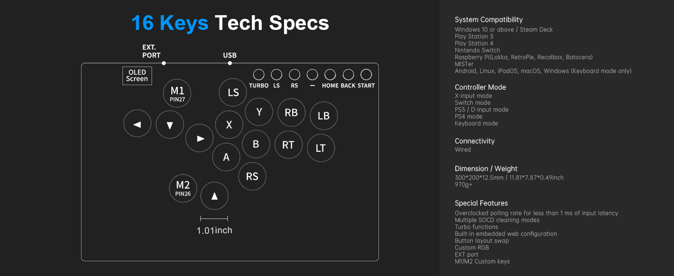This screenshot has width=674, height=276.
Task: Click the small BACK button
Action: pos(348,75)
